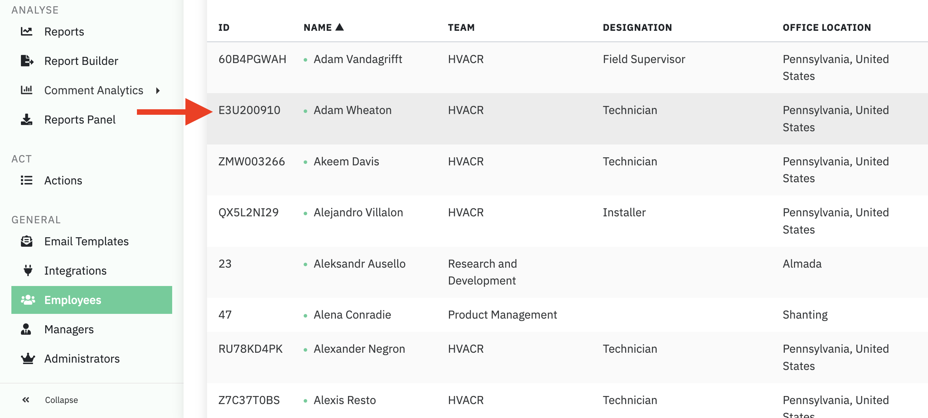The width and height of the screenshot is (928, 418).
Task: Click the Email Templates envelope icon
Action: [26, 241]
